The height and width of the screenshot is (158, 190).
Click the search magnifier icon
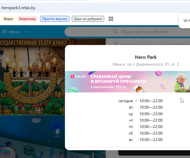click(x=115, y=32)
